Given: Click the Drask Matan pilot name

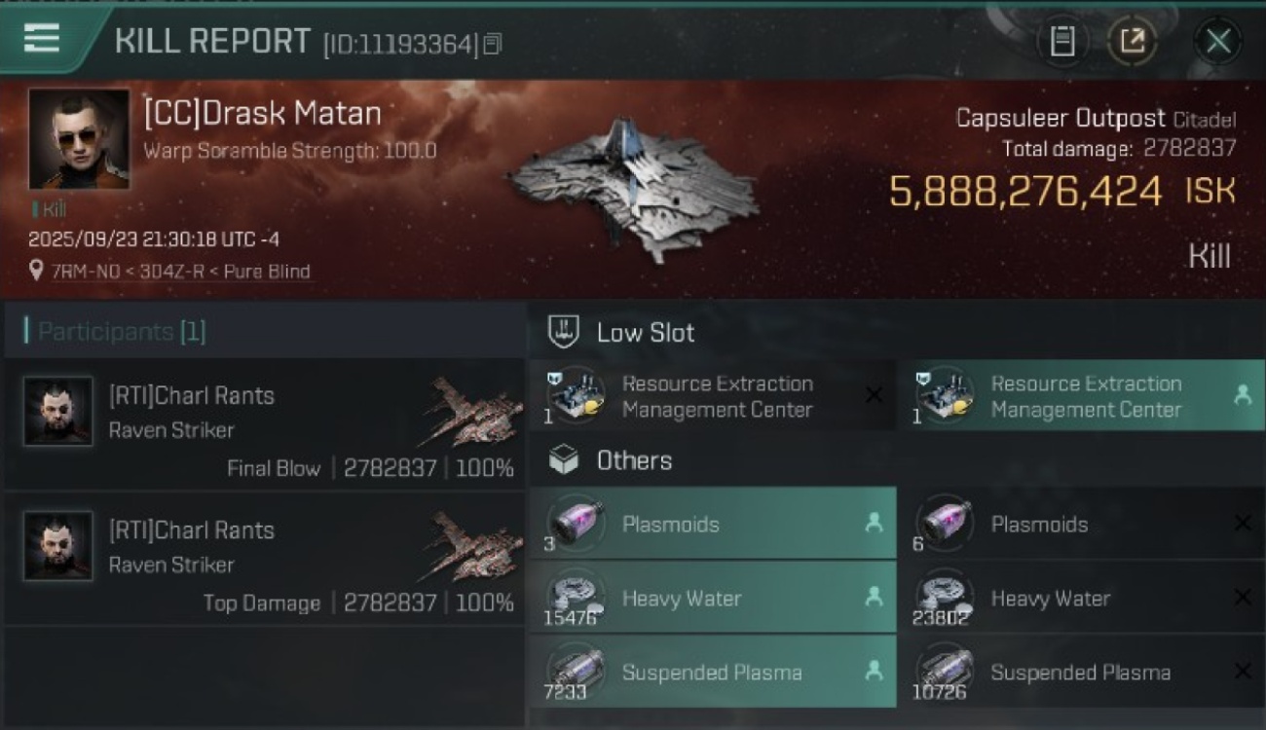Looking at the screenshot, I should (x=263, y=114).
